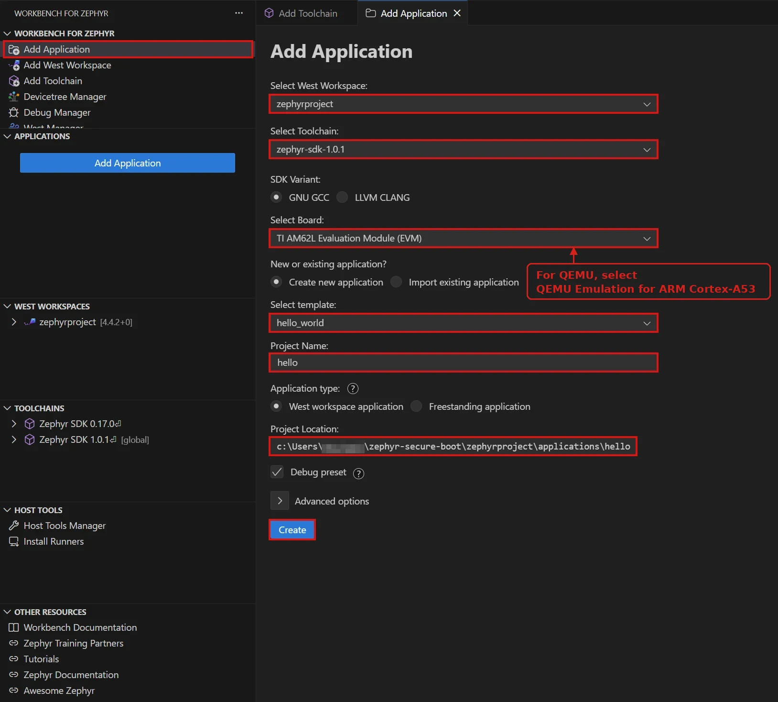Click the Host Tools Manager wrench icon
Viewport: 778px width, 702px height.
click(14, 526)
